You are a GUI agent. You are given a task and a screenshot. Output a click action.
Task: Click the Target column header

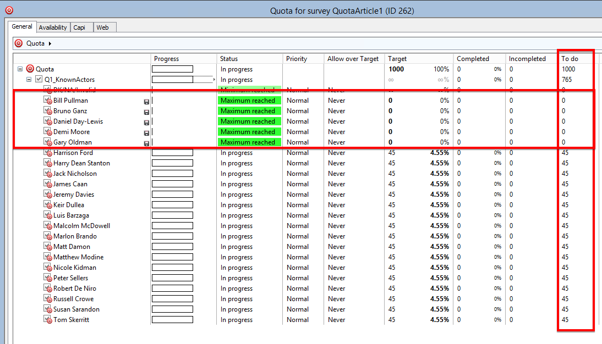(419, 59)
